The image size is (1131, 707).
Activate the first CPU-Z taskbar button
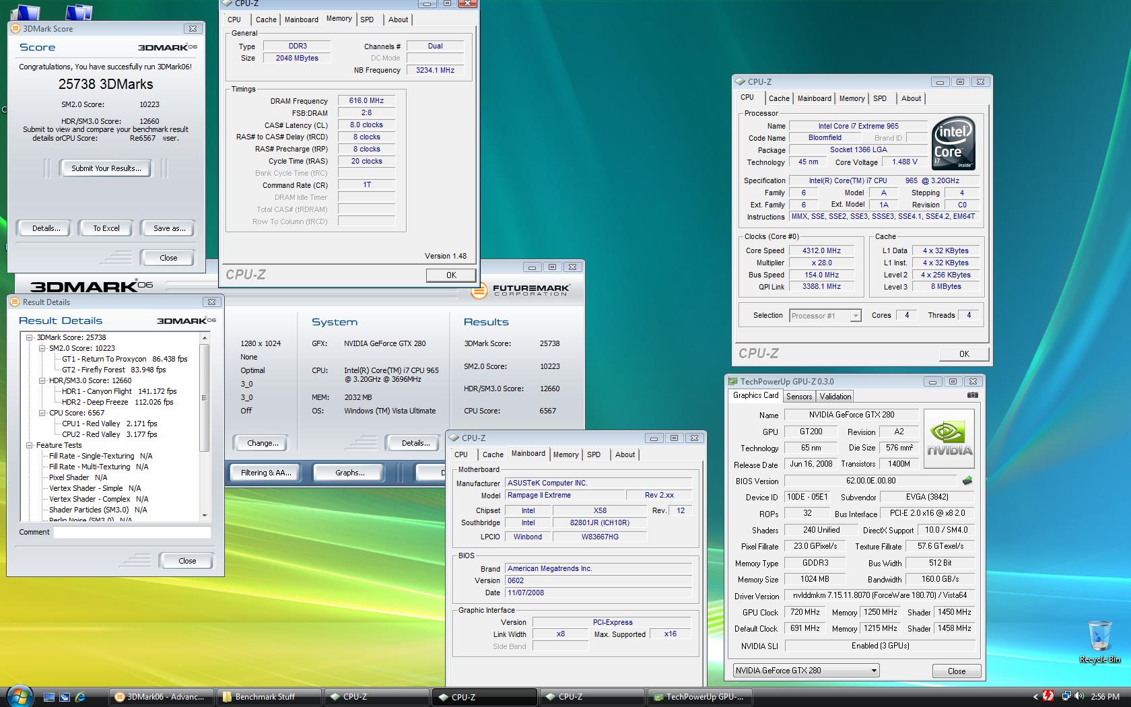(376, 697)
